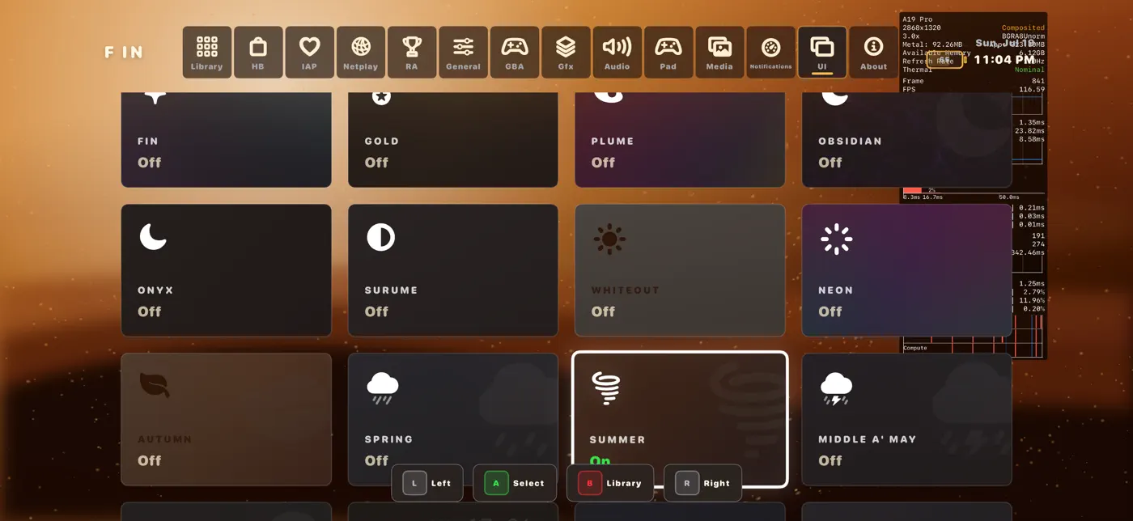This screenshot has width=1133, height=521.
Task: Click the Surume half-circle icon
Action: click(x=380, y=237)
